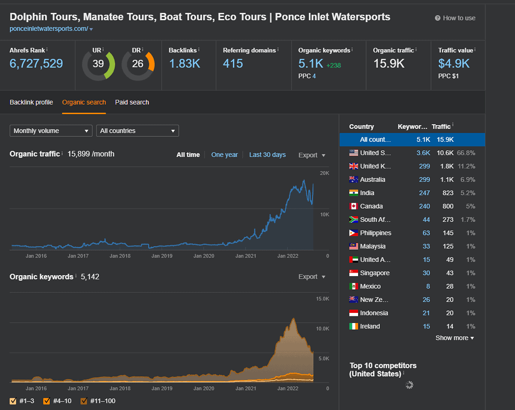Expand the Export menu for Organic traffic
Viewport: 515px width, 410px height.
pyautogui.click(x=312, y=155)
